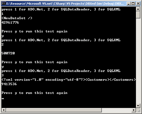
Task: Click the <NewDataSet /> output line
Action: click(x=17, y=18)
